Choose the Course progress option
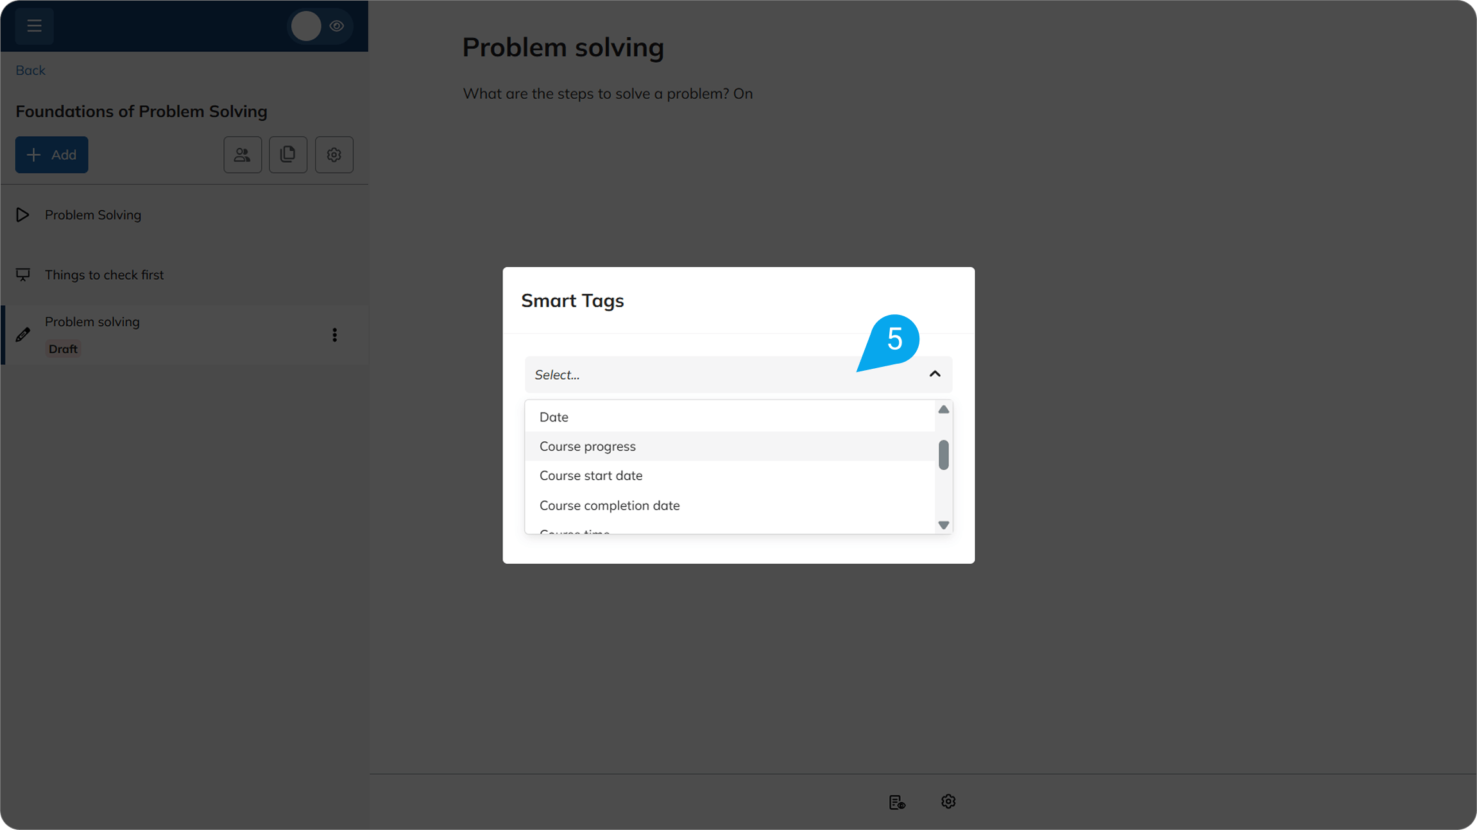 [587, 446]
